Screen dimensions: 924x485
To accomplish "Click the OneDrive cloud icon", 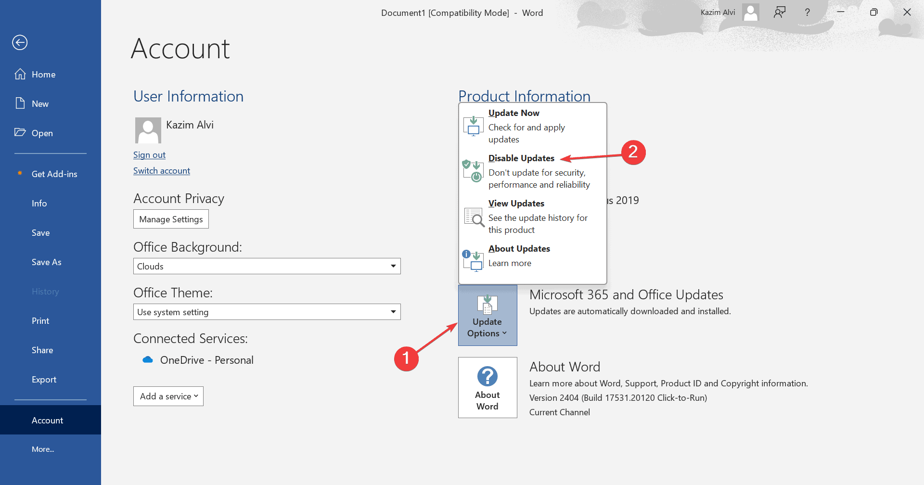I will tap(148, 360).
